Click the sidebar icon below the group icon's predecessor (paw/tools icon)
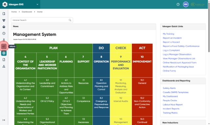This screenshot has width=210, height=125. (4, 20)
